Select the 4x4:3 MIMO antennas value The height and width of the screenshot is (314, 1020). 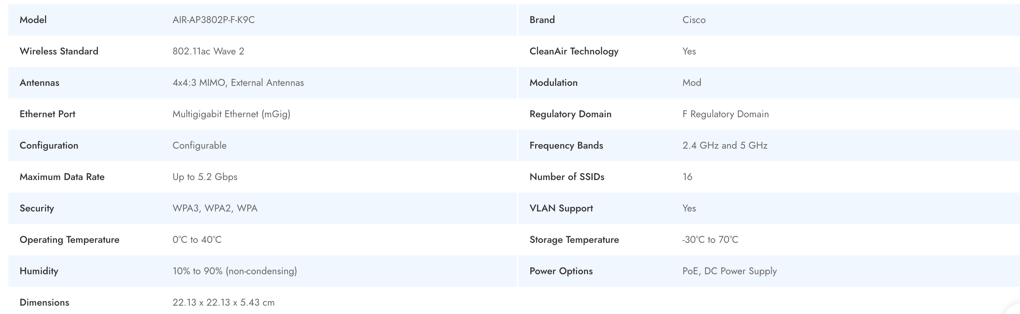click(238, 83)
